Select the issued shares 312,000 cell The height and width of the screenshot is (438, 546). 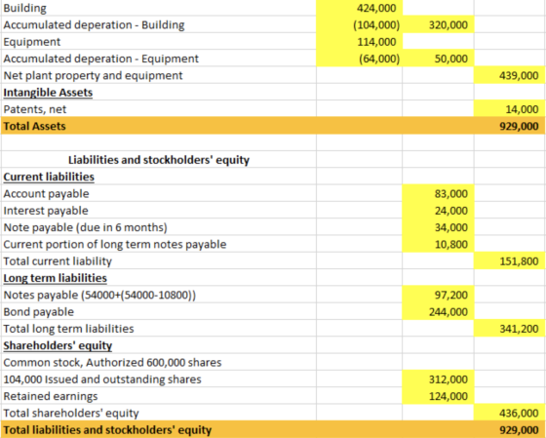pos(438,379)
